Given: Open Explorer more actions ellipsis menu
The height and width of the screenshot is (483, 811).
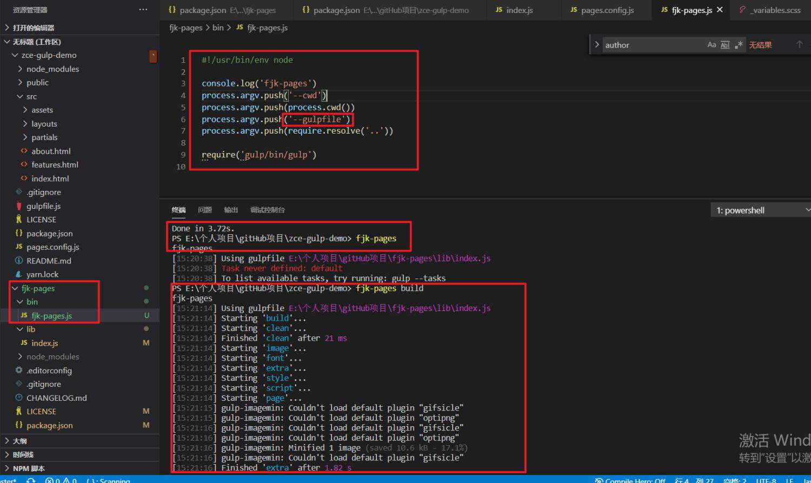Looking at the screenshot, I should coord(143,10).
